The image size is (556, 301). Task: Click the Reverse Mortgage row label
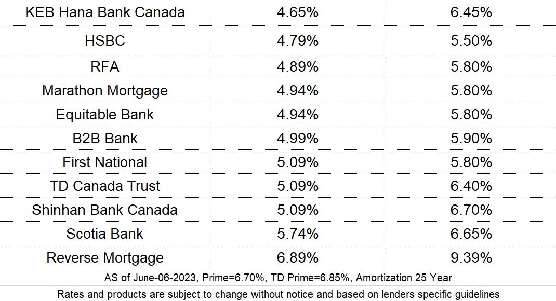[105, 257]
